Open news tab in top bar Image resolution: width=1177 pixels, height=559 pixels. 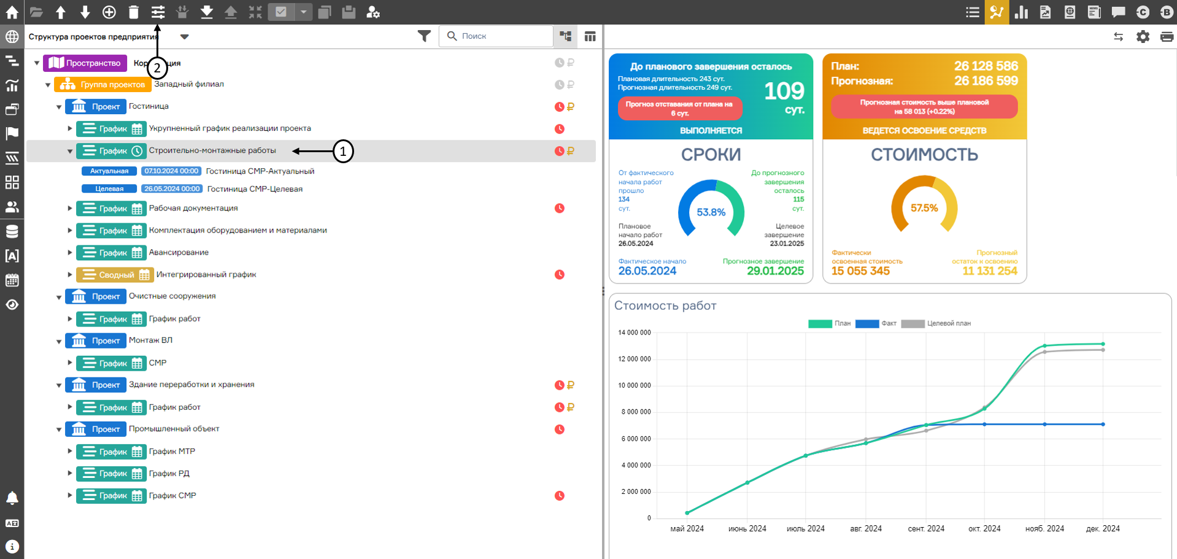click(1094, 12)
